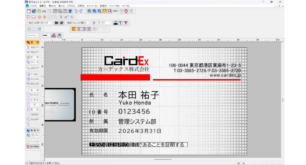
Task: Toggle left text alignment button
Action: [74, 29]
